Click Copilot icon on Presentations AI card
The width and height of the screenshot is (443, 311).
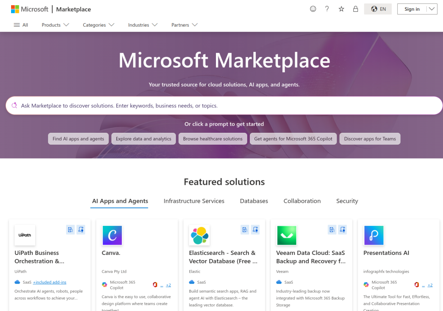[x=366, y=284]
